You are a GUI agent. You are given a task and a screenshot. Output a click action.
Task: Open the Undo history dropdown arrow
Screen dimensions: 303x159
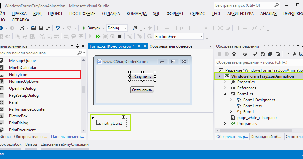coord(63,28)
